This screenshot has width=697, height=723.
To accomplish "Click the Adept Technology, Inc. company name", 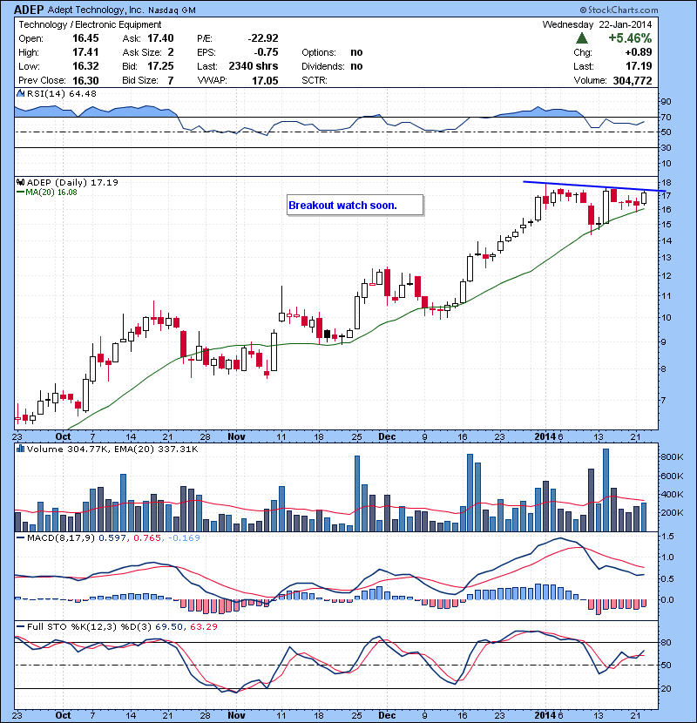I will click(96, 10).
